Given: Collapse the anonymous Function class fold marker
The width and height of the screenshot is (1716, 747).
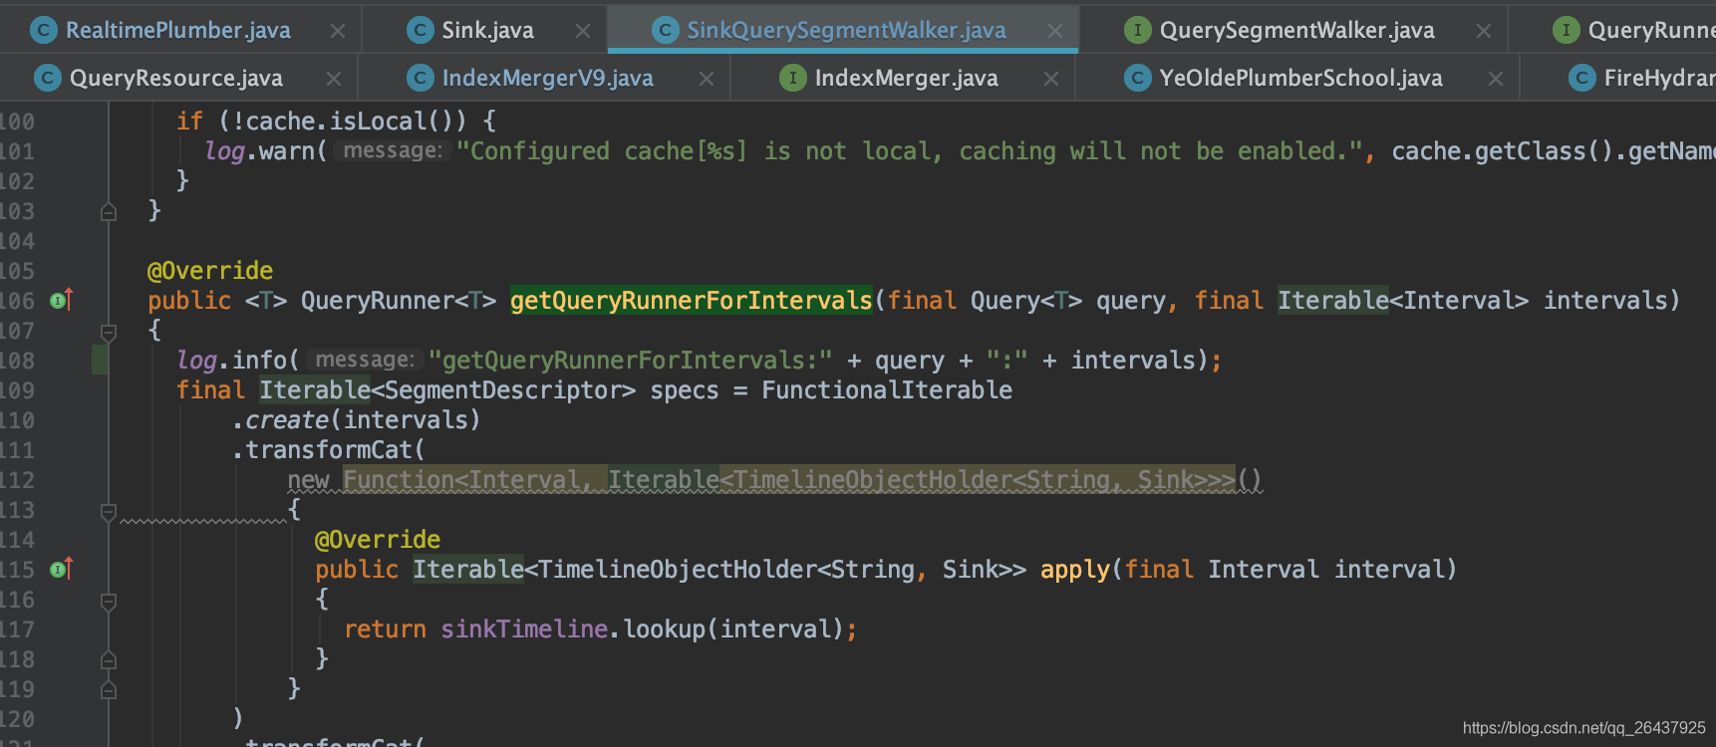Looking at the screenshot, I should (109, 511).
